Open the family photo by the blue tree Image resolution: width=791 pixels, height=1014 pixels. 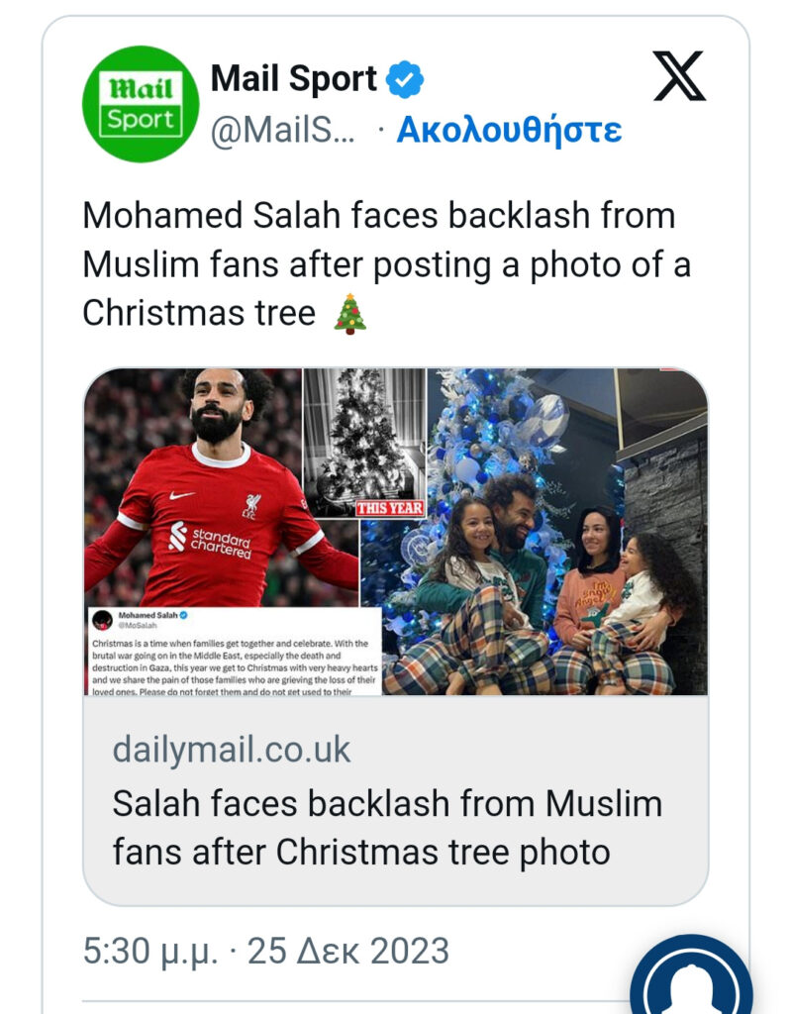click(x=564, y=535)
